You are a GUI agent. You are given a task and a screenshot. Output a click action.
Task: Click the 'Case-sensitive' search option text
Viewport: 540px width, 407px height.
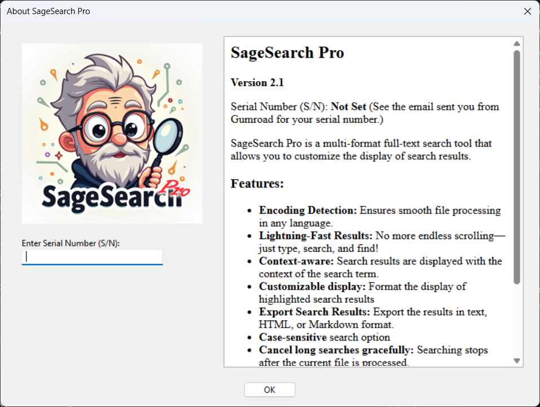[293, 337]
